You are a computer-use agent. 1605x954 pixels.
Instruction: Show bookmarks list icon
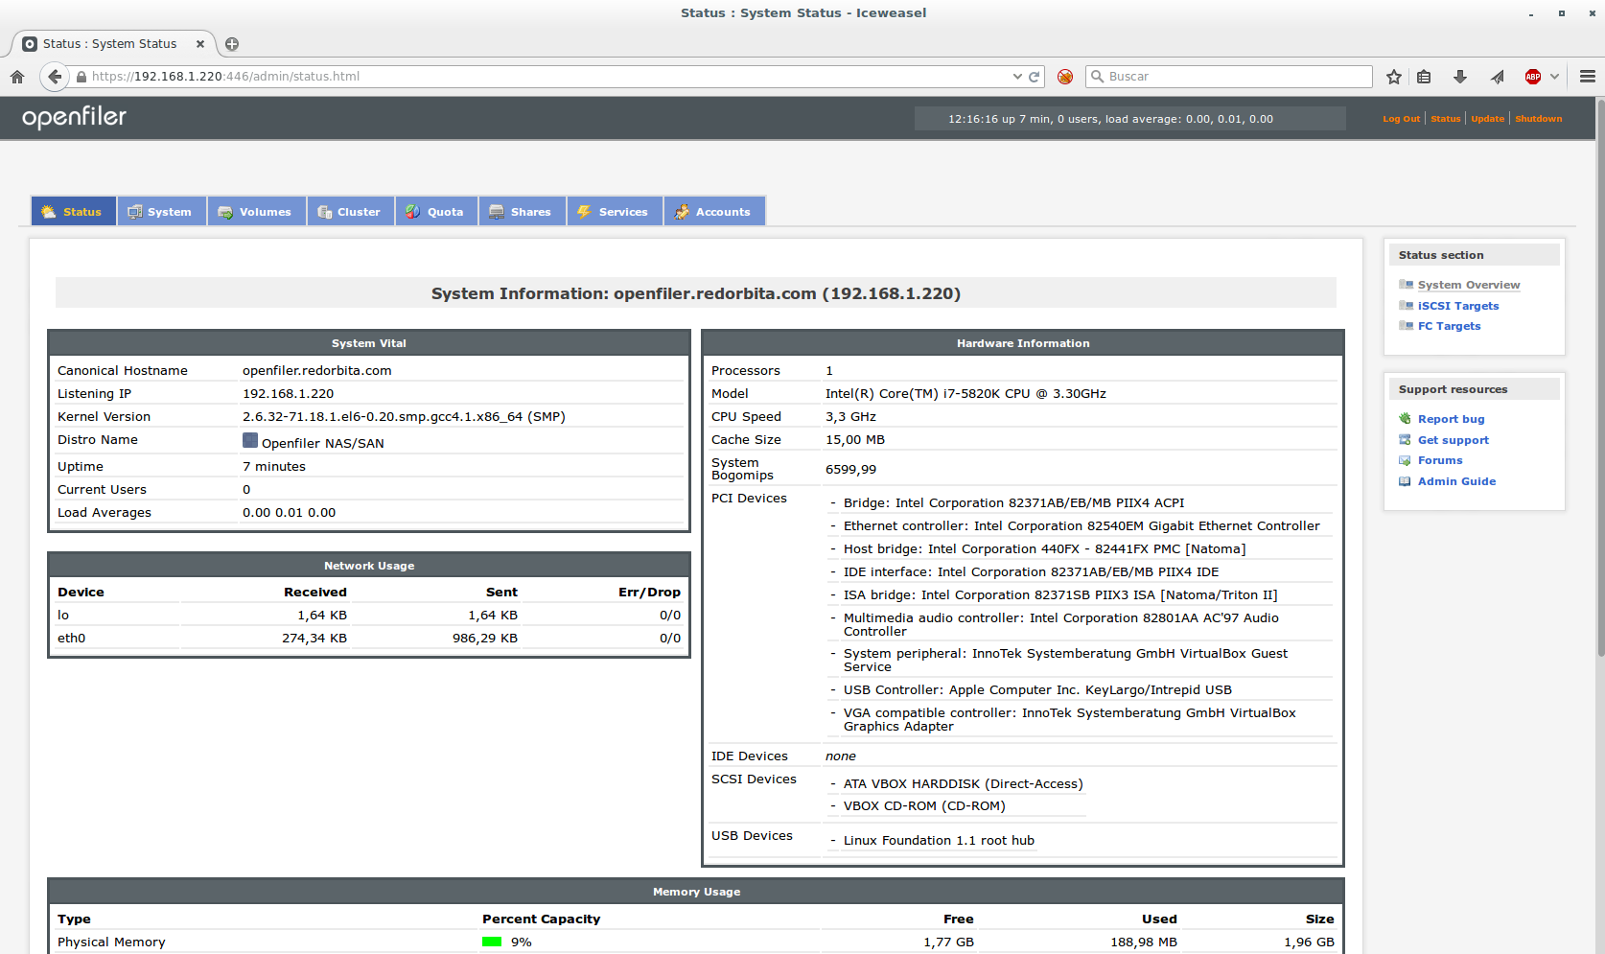point(1425,77)
